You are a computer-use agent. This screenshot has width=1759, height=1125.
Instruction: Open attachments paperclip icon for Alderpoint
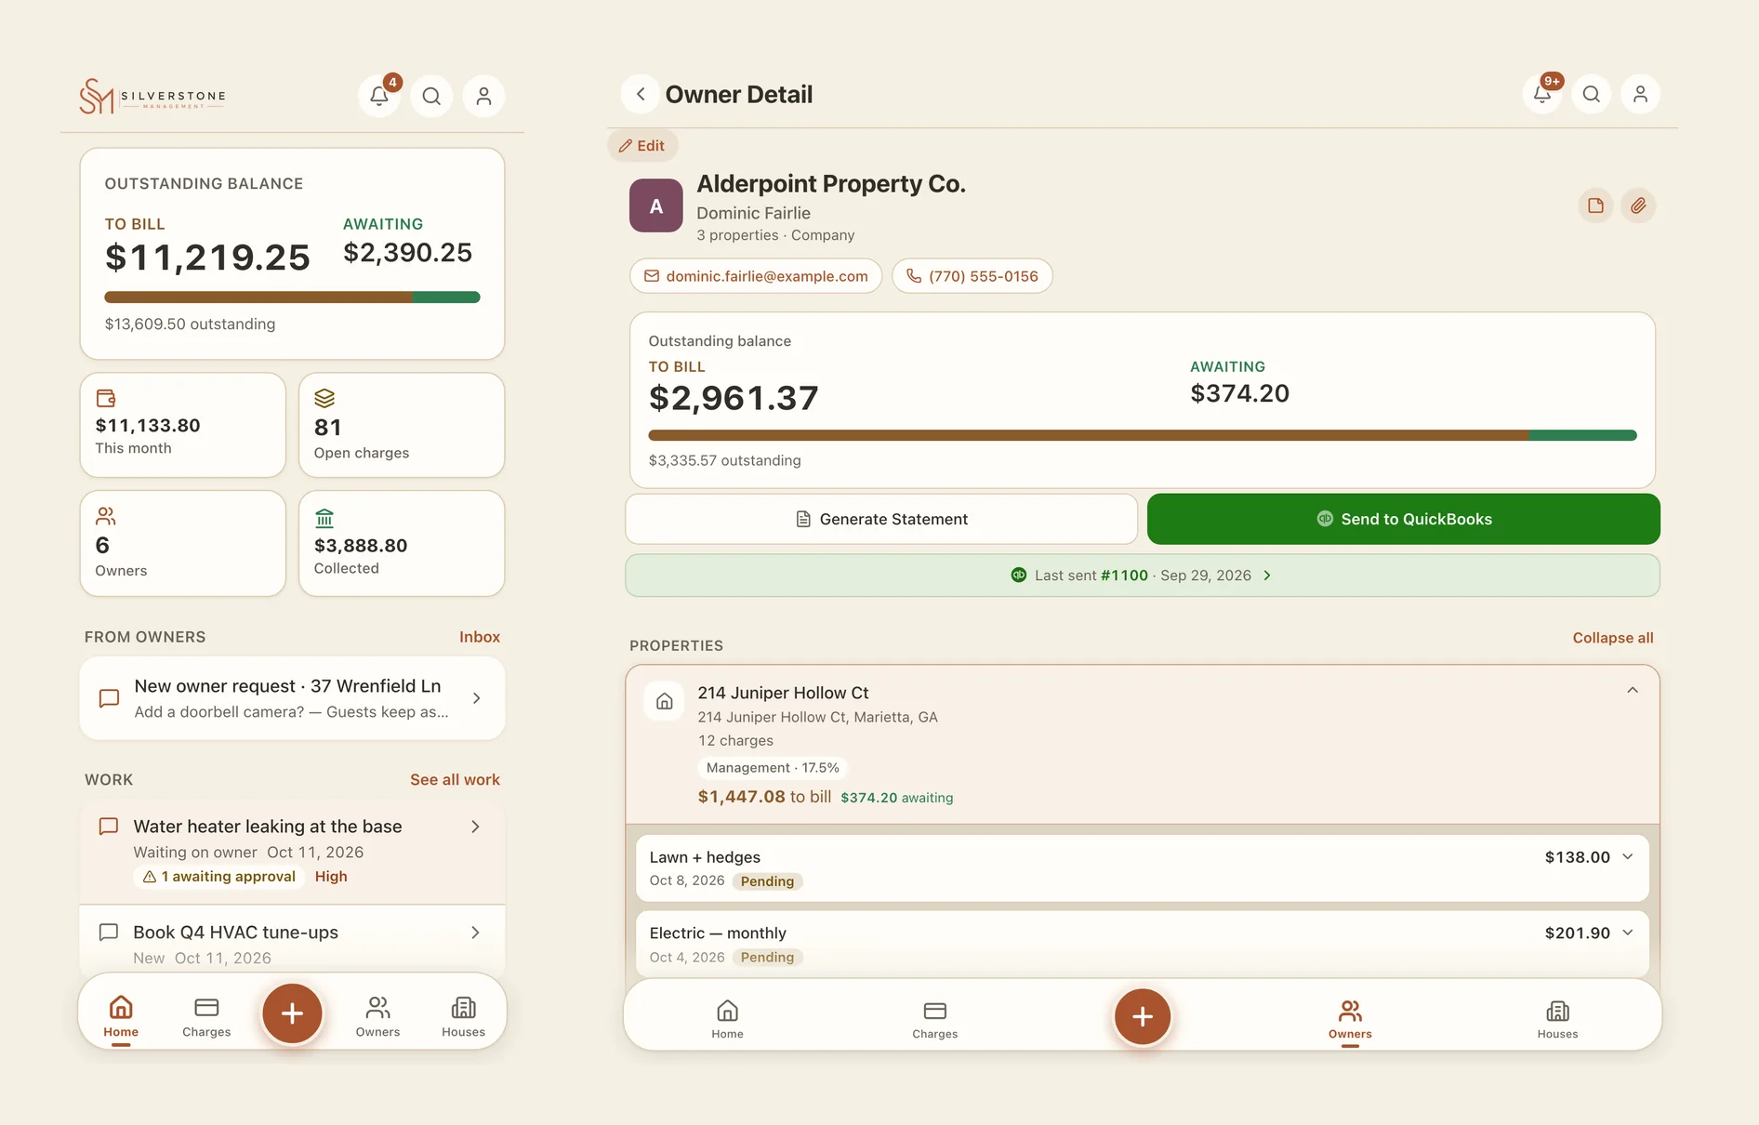(x=1638, y=205)
